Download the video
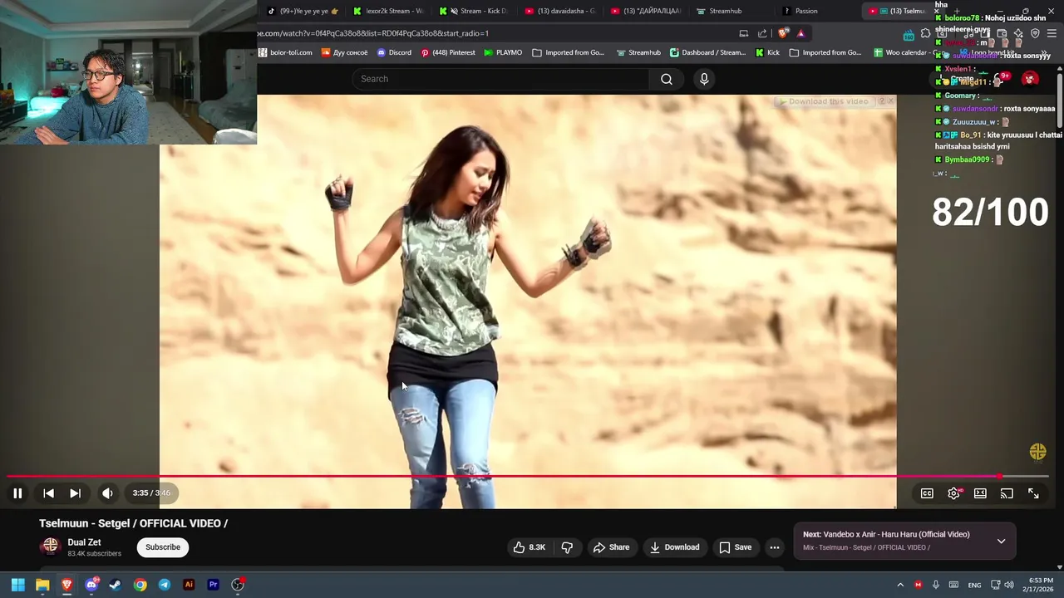The image size is (1064, 598). coord(674,547)
